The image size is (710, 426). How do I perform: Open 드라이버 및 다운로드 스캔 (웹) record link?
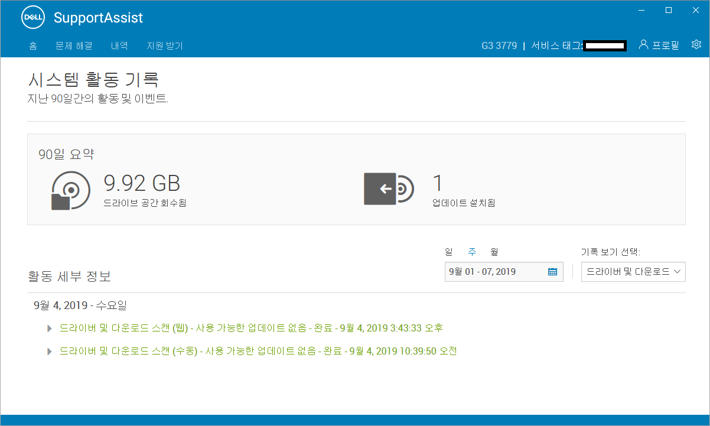click(x=252, y=328)
